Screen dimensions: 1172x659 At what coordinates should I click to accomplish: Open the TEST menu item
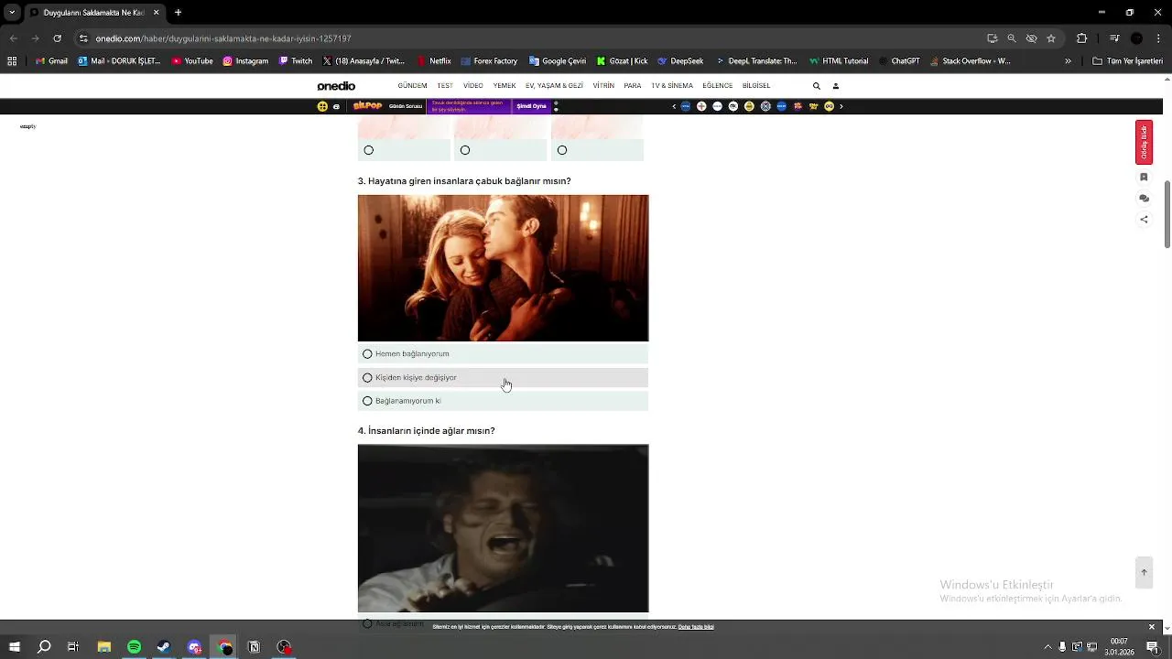[x=445, y=86]
